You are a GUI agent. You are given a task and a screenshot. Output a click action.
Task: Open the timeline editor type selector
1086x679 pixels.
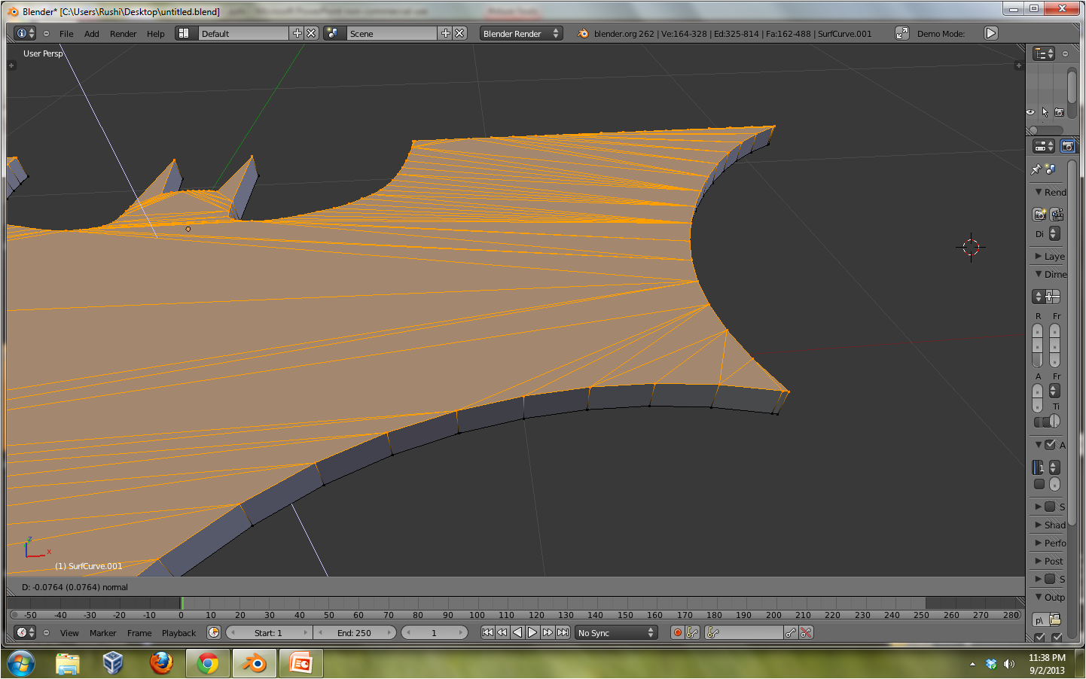(x=25, y=632)
